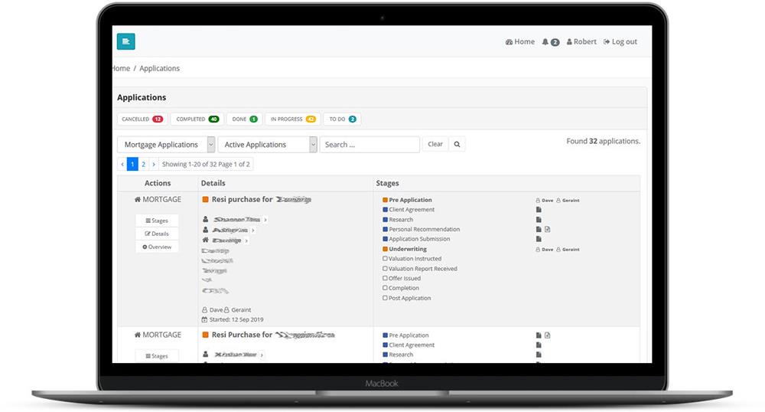Open document icon beside Application Submission stage
Screen dimensions: 765x412
tap(539, 239)
